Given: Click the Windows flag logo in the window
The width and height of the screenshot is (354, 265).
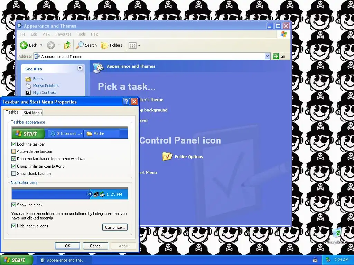Looking at the screenshot, I should click(283, 34).
